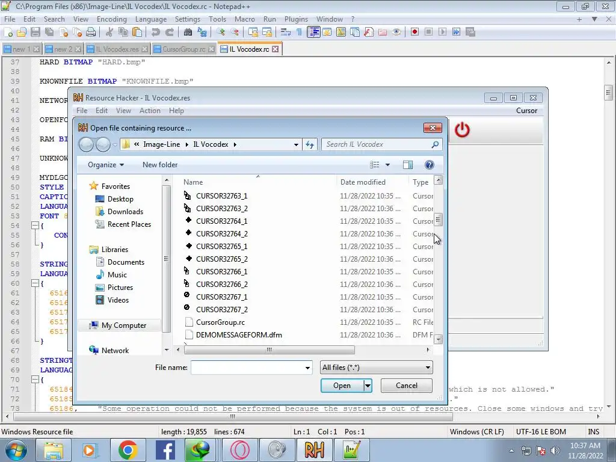
Task: Click the Redo arrow icon in Notepad++
Action: (170, 32)
